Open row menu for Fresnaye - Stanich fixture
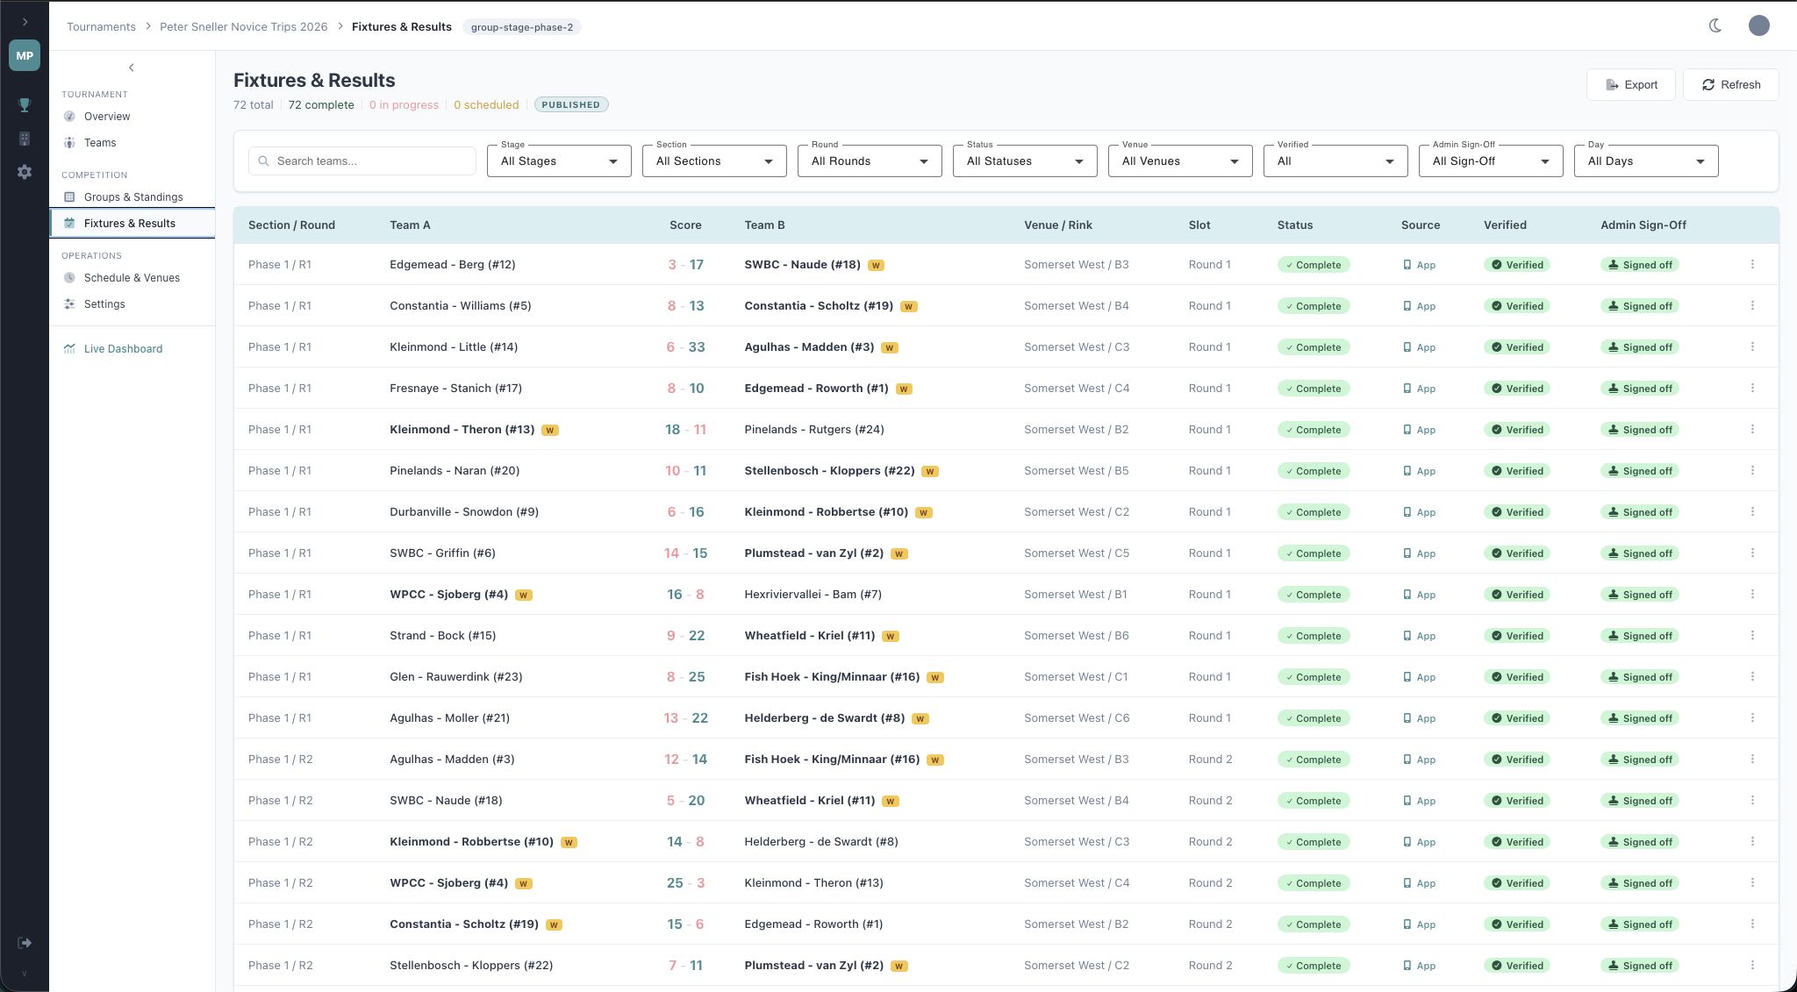The width and height of the screenshot is (1797, 992). pyautogui.click(x=1752, y=389)
